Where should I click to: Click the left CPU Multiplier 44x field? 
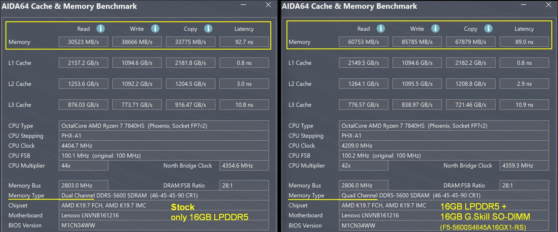coord(83,166)
